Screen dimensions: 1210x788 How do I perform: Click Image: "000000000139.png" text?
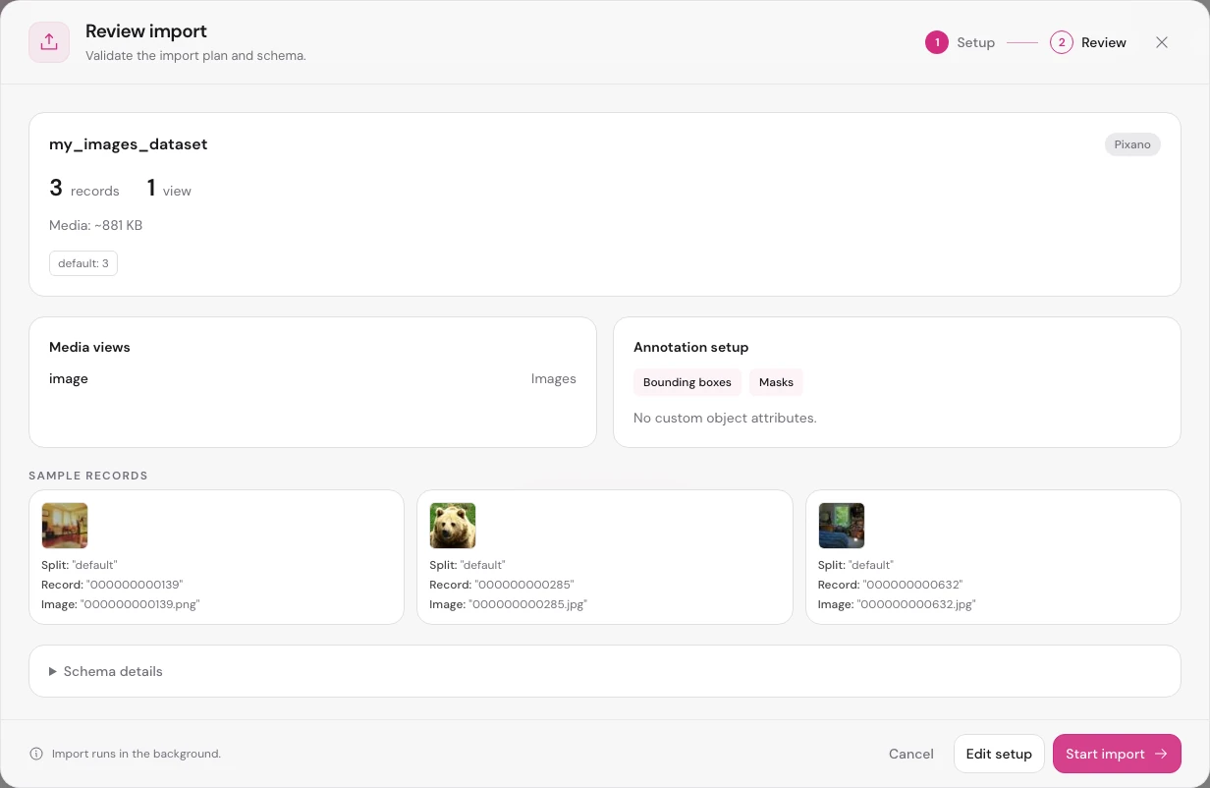(x=121, y=604)
